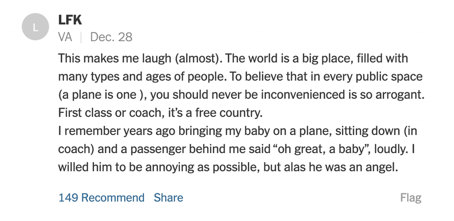454x221 pixels.
Task: Flag this comment as inappropriate
Action: [410, 198]
